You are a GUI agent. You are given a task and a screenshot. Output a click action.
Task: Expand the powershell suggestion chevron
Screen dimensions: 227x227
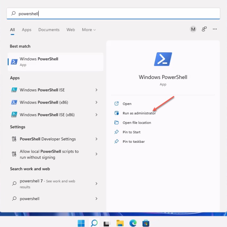(x=96, y=199)
